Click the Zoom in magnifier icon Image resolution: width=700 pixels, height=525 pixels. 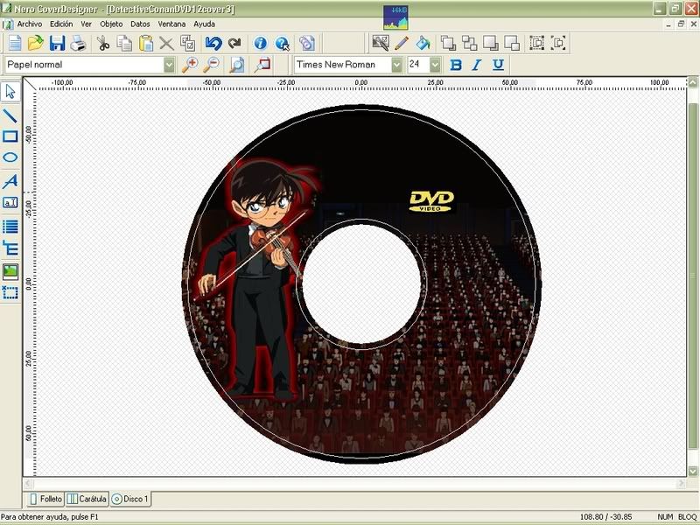point(190,65)
